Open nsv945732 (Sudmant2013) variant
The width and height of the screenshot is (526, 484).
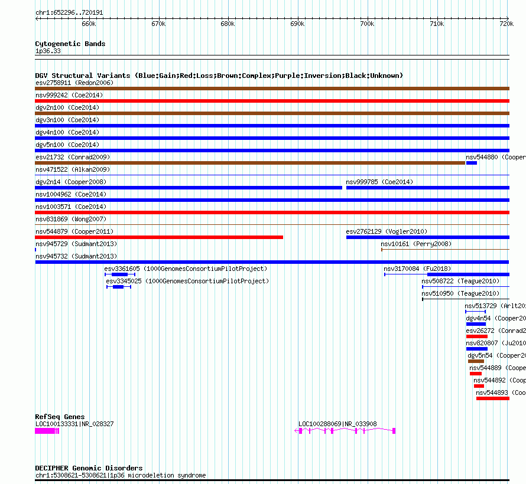point(76,256)
